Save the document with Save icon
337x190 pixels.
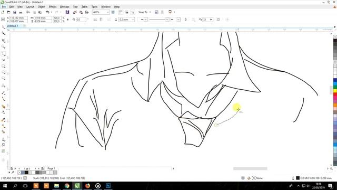click(x=15, y=12)
